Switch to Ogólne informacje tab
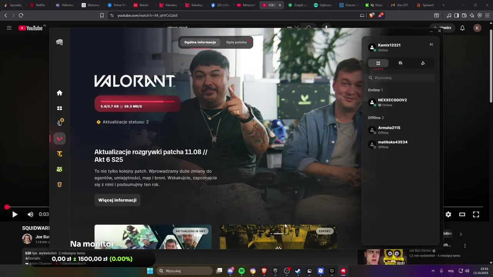The image size is (493, 277). (200, 42)
